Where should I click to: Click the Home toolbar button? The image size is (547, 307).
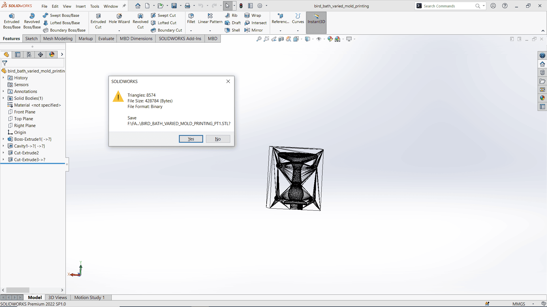[x=138, y=6]
